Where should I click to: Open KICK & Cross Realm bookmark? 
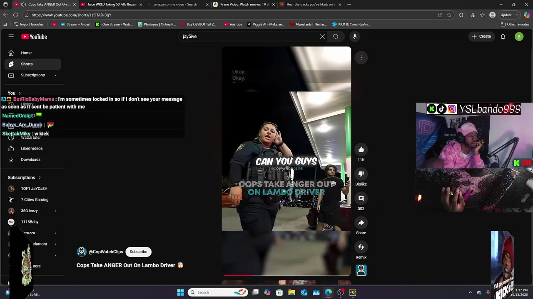(x=351, y=24)
